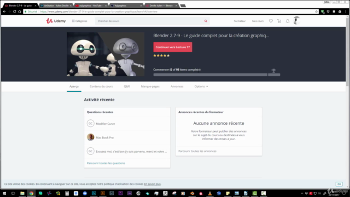
Task: Switch to the Q&R tab
Action: [x=127, y=86]
